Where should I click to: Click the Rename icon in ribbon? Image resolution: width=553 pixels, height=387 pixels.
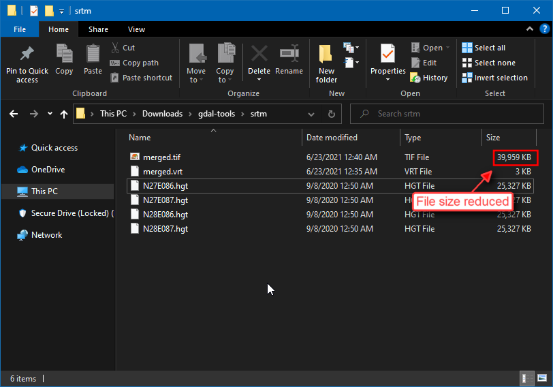click(x=289, y=54)
